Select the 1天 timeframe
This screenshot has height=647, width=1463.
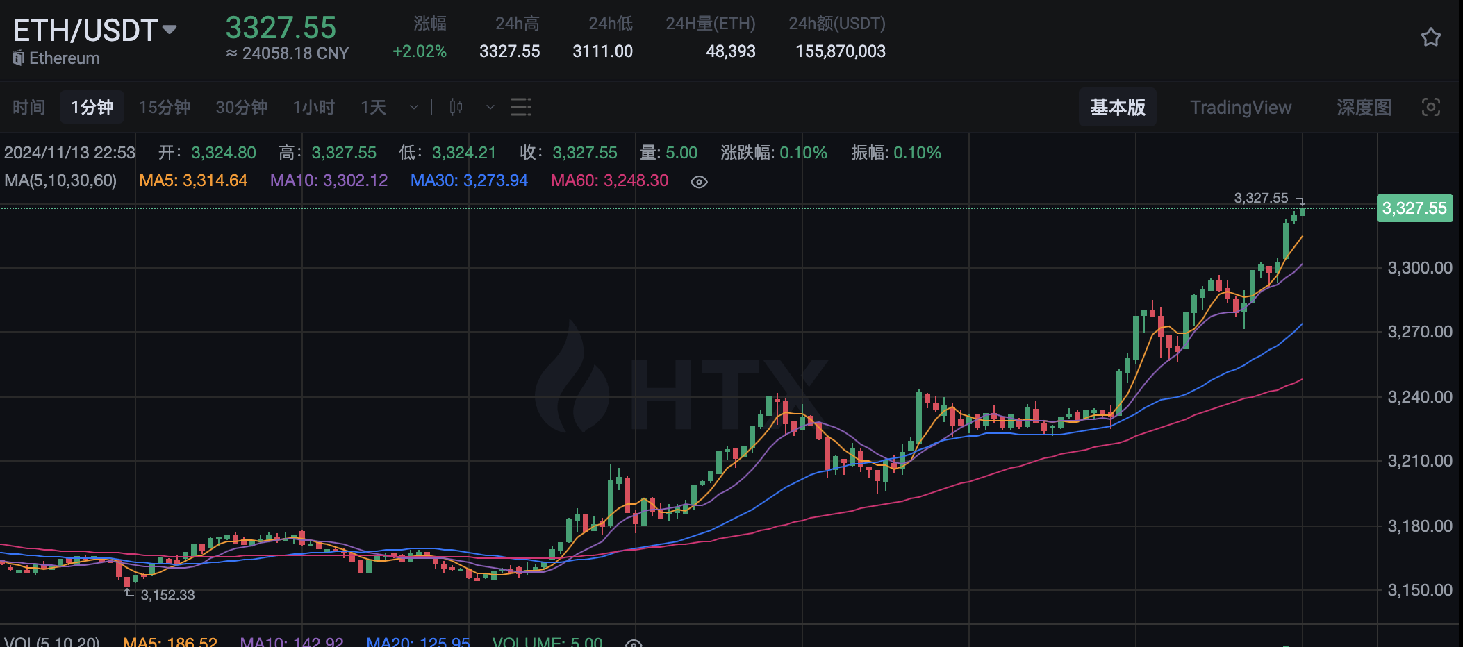point(373,107)
